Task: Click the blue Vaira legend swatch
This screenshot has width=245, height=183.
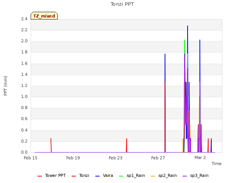Action: tap(97, 176)
